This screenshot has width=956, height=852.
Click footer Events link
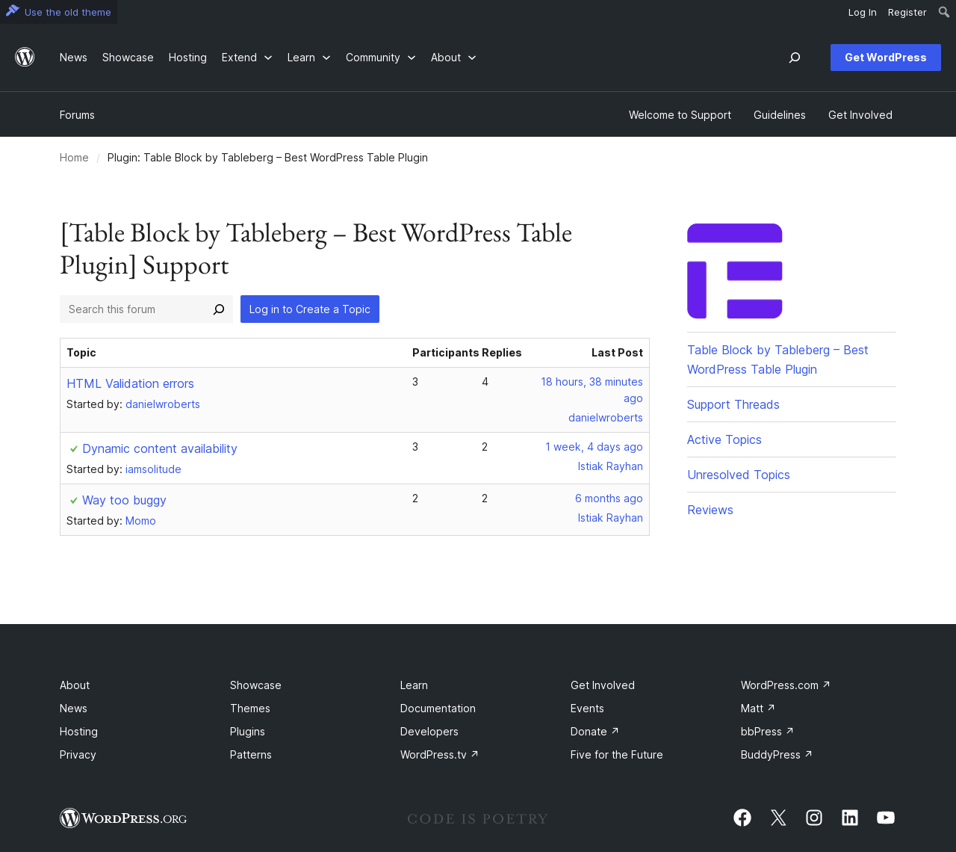[587, 709]
